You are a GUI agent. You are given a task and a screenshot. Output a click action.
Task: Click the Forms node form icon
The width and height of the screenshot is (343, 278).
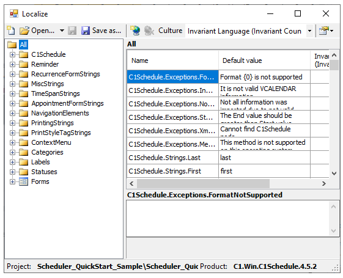pos(24,181)
